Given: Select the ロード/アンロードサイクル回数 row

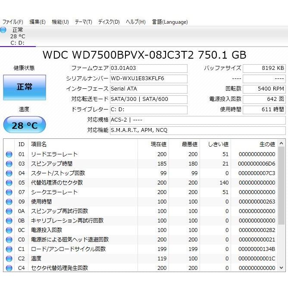Looking at the screenshot, I should click(141, 249).
